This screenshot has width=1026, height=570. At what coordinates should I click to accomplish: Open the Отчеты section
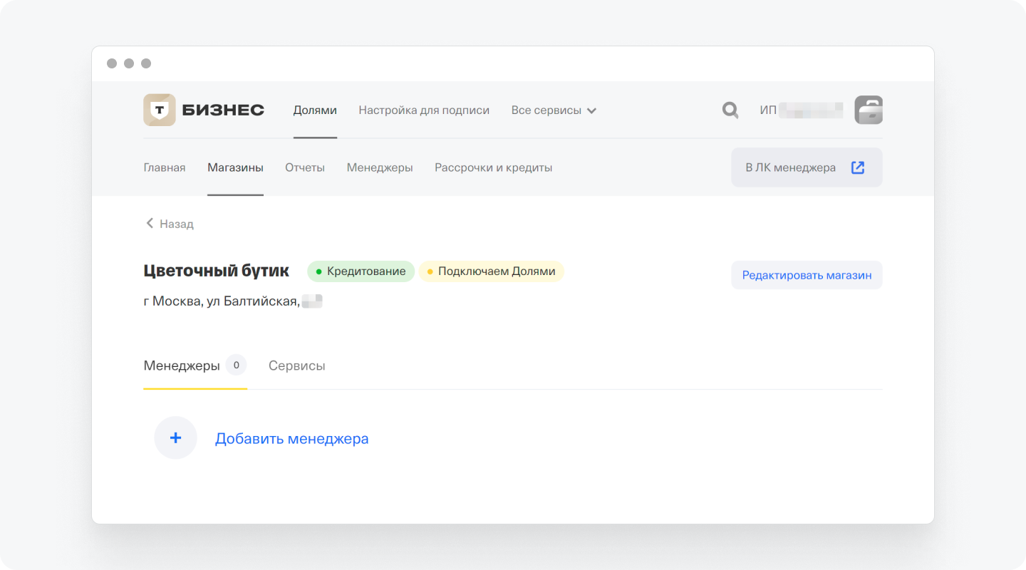[305, 167]
